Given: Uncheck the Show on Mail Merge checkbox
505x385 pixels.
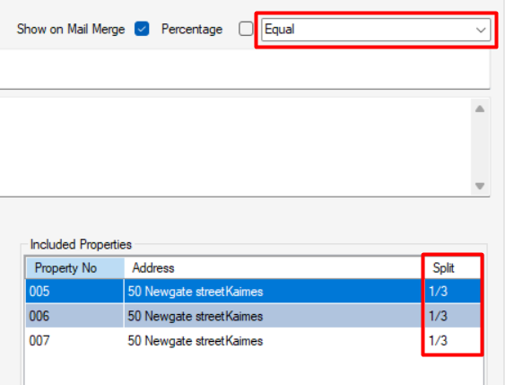Looking at the screenshot, I should [142, 29].
